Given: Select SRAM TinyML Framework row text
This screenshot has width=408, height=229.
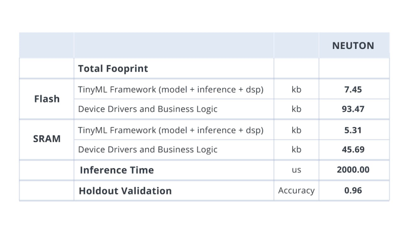Looking at the screenshot, I should 171,130.
